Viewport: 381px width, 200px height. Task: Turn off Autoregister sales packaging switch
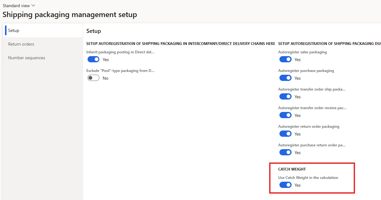click(285, 60)
